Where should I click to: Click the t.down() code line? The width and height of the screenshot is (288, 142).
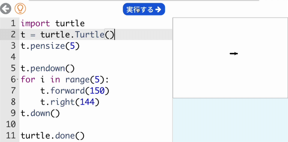[40, 113]
